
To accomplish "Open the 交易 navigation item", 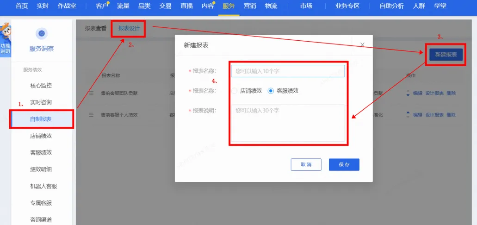I will pyautogui.click(x=166, y=6).
